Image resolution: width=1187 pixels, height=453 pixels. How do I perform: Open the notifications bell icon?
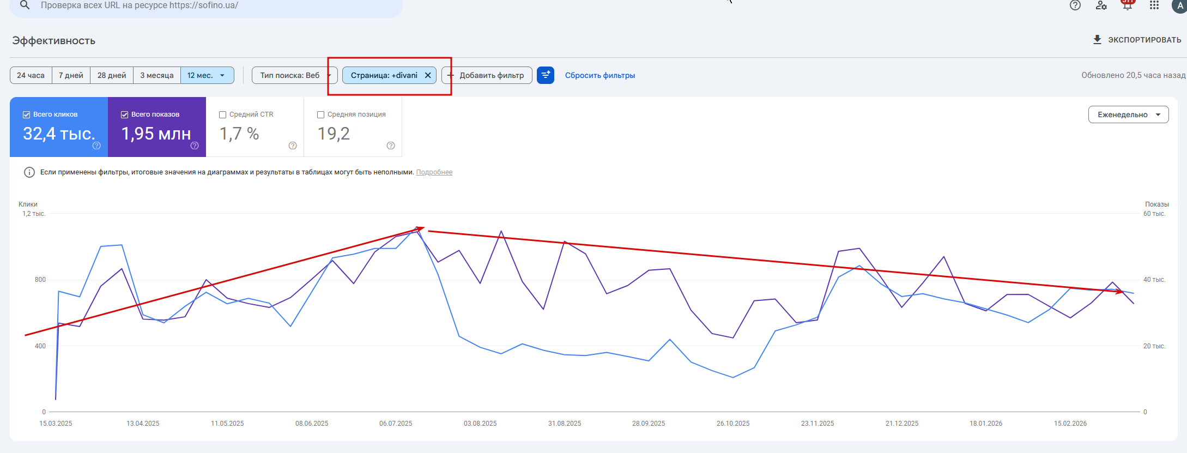coord(1128,5)
